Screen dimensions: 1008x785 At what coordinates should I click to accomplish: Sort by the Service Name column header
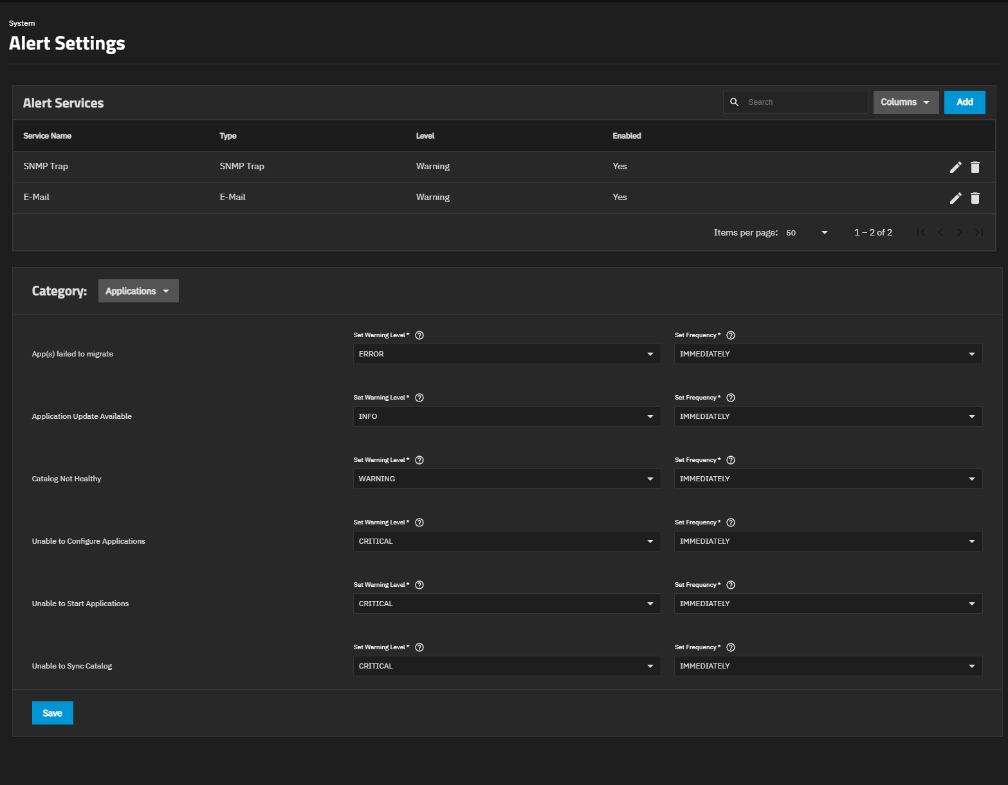pyautogui.click(x=48, y=136)
